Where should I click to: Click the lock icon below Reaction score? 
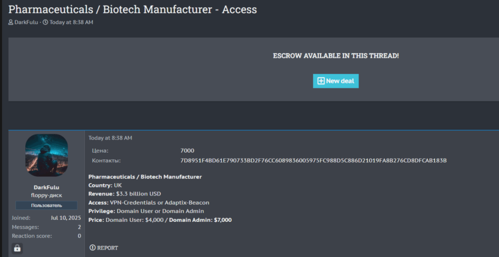[17, 248]
